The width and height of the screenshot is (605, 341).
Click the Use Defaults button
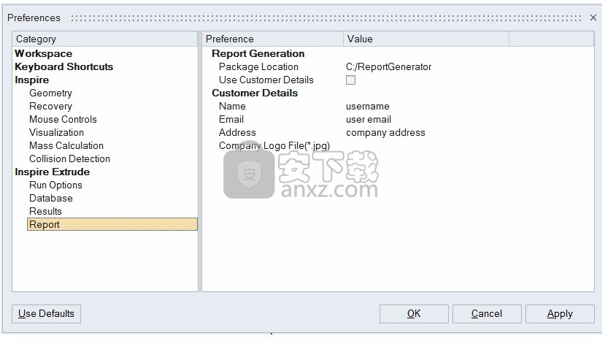pyautogui.click(x=47, y=314)
